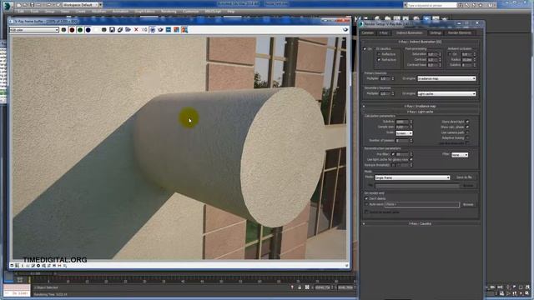Open light cache Filter dropdown

(460, 155)
